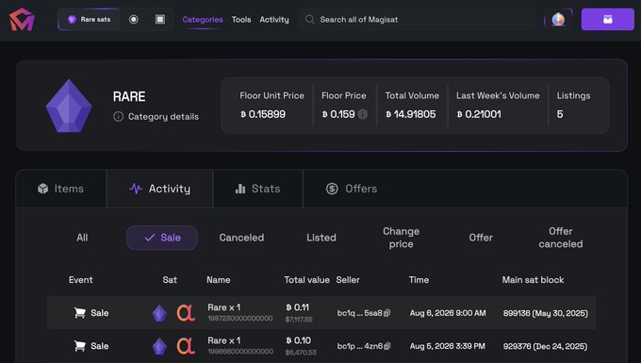Click seller bc1p ... 4zn6 address
The image size is (641, 363).
[360, 346]
